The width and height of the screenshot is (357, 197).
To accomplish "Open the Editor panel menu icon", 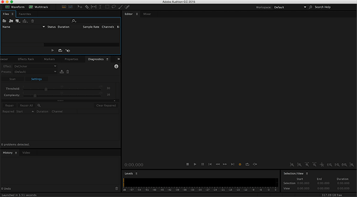I will (x=137, y=14).
